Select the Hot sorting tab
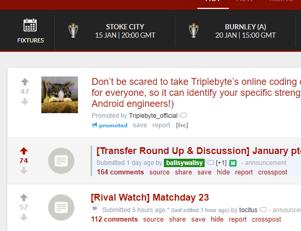Image resolution: width=301 pixels, height=231 pixels. 213,2
